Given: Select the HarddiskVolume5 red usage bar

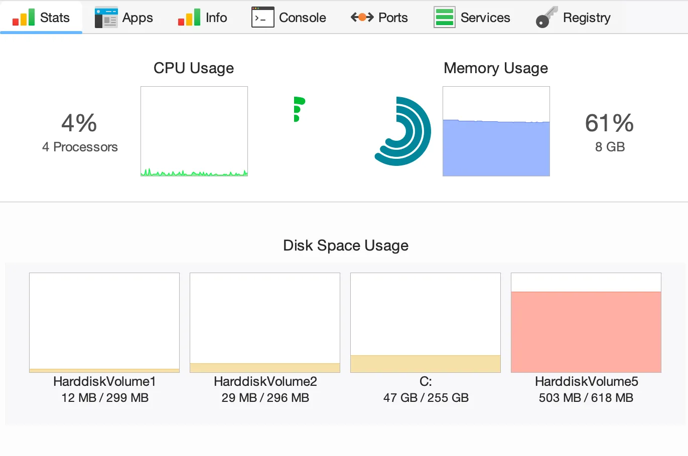Looking at the screenshot, I should click(x=586, y=331).
